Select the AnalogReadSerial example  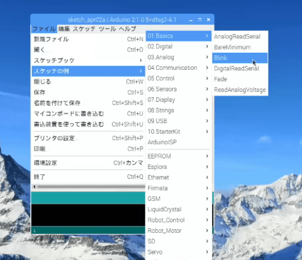pyautogui.click(x=240, y=36)
